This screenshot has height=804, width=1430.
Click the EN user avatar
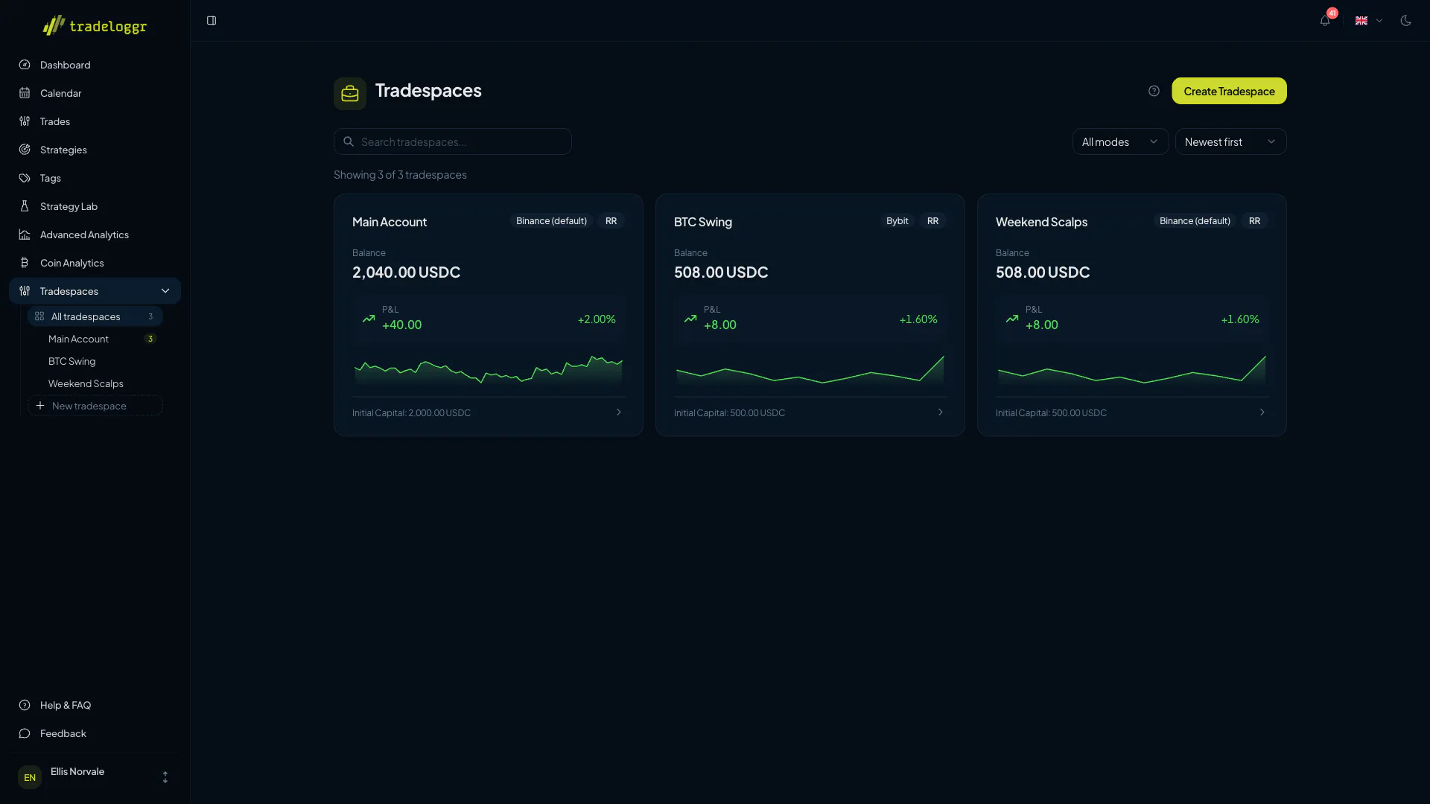[30, 777]
